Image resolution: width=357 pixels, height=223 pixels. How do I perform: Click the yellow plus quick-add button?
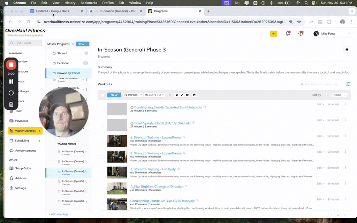coord(273,34)
